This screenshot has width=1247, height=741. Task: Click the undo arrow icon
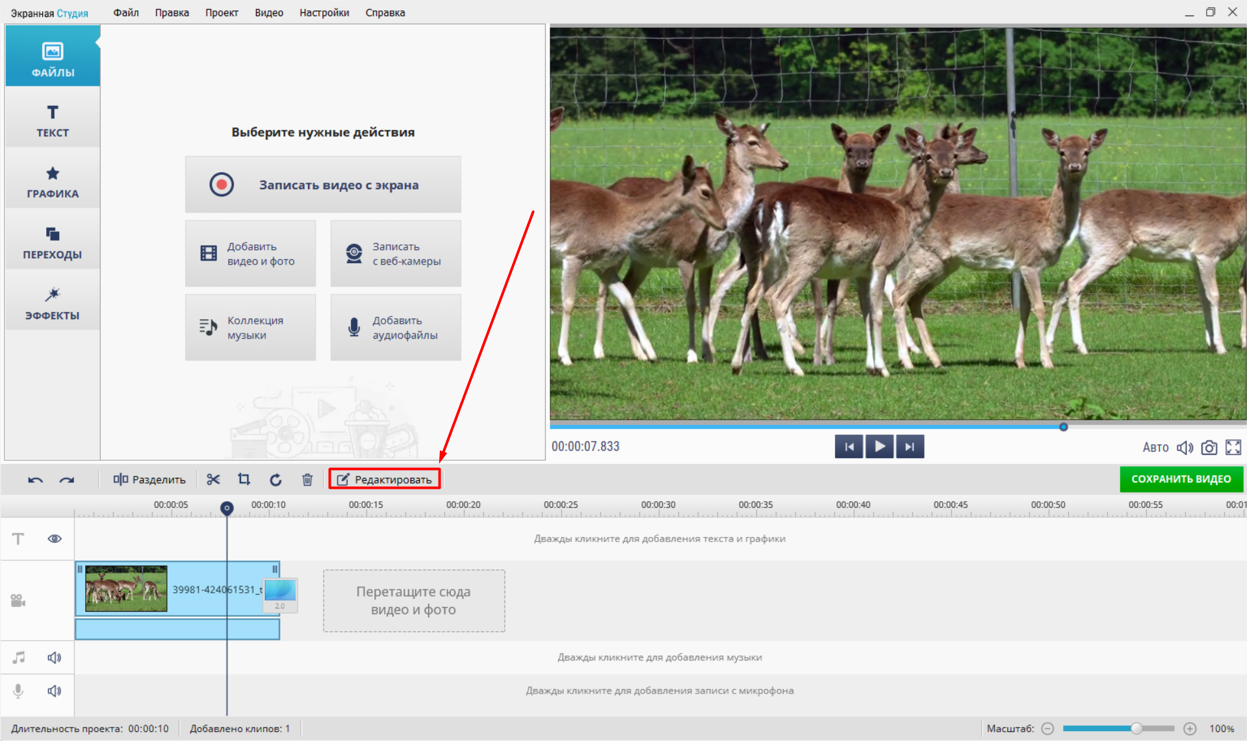[35, 480]
